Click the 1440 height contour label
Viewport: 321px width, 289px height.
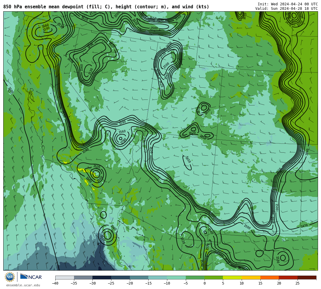click(307, 152)
